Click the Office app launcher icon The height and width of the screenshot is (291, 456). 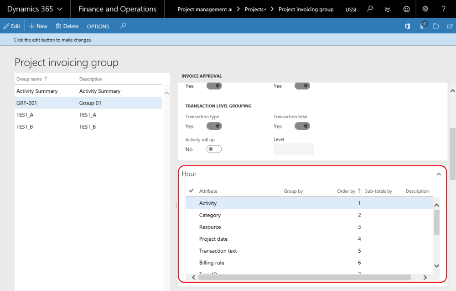(407, 26)
